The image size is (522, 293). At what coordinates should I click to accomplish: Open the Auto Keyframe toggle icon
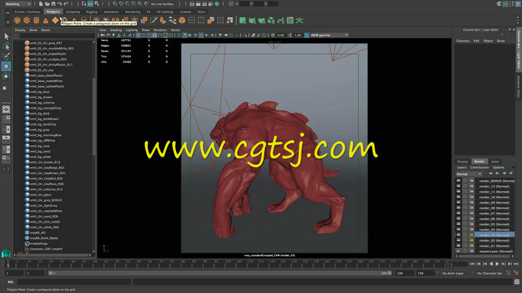pos(508,273)
